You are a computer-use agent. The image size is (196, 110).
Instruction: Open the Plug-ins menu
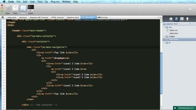[55, 2]
